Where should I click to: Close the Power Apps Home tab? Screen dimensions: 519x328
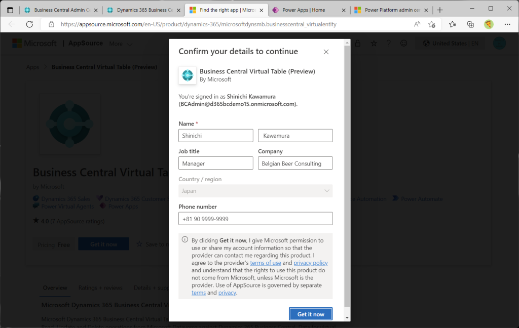(x=344, y=10)
